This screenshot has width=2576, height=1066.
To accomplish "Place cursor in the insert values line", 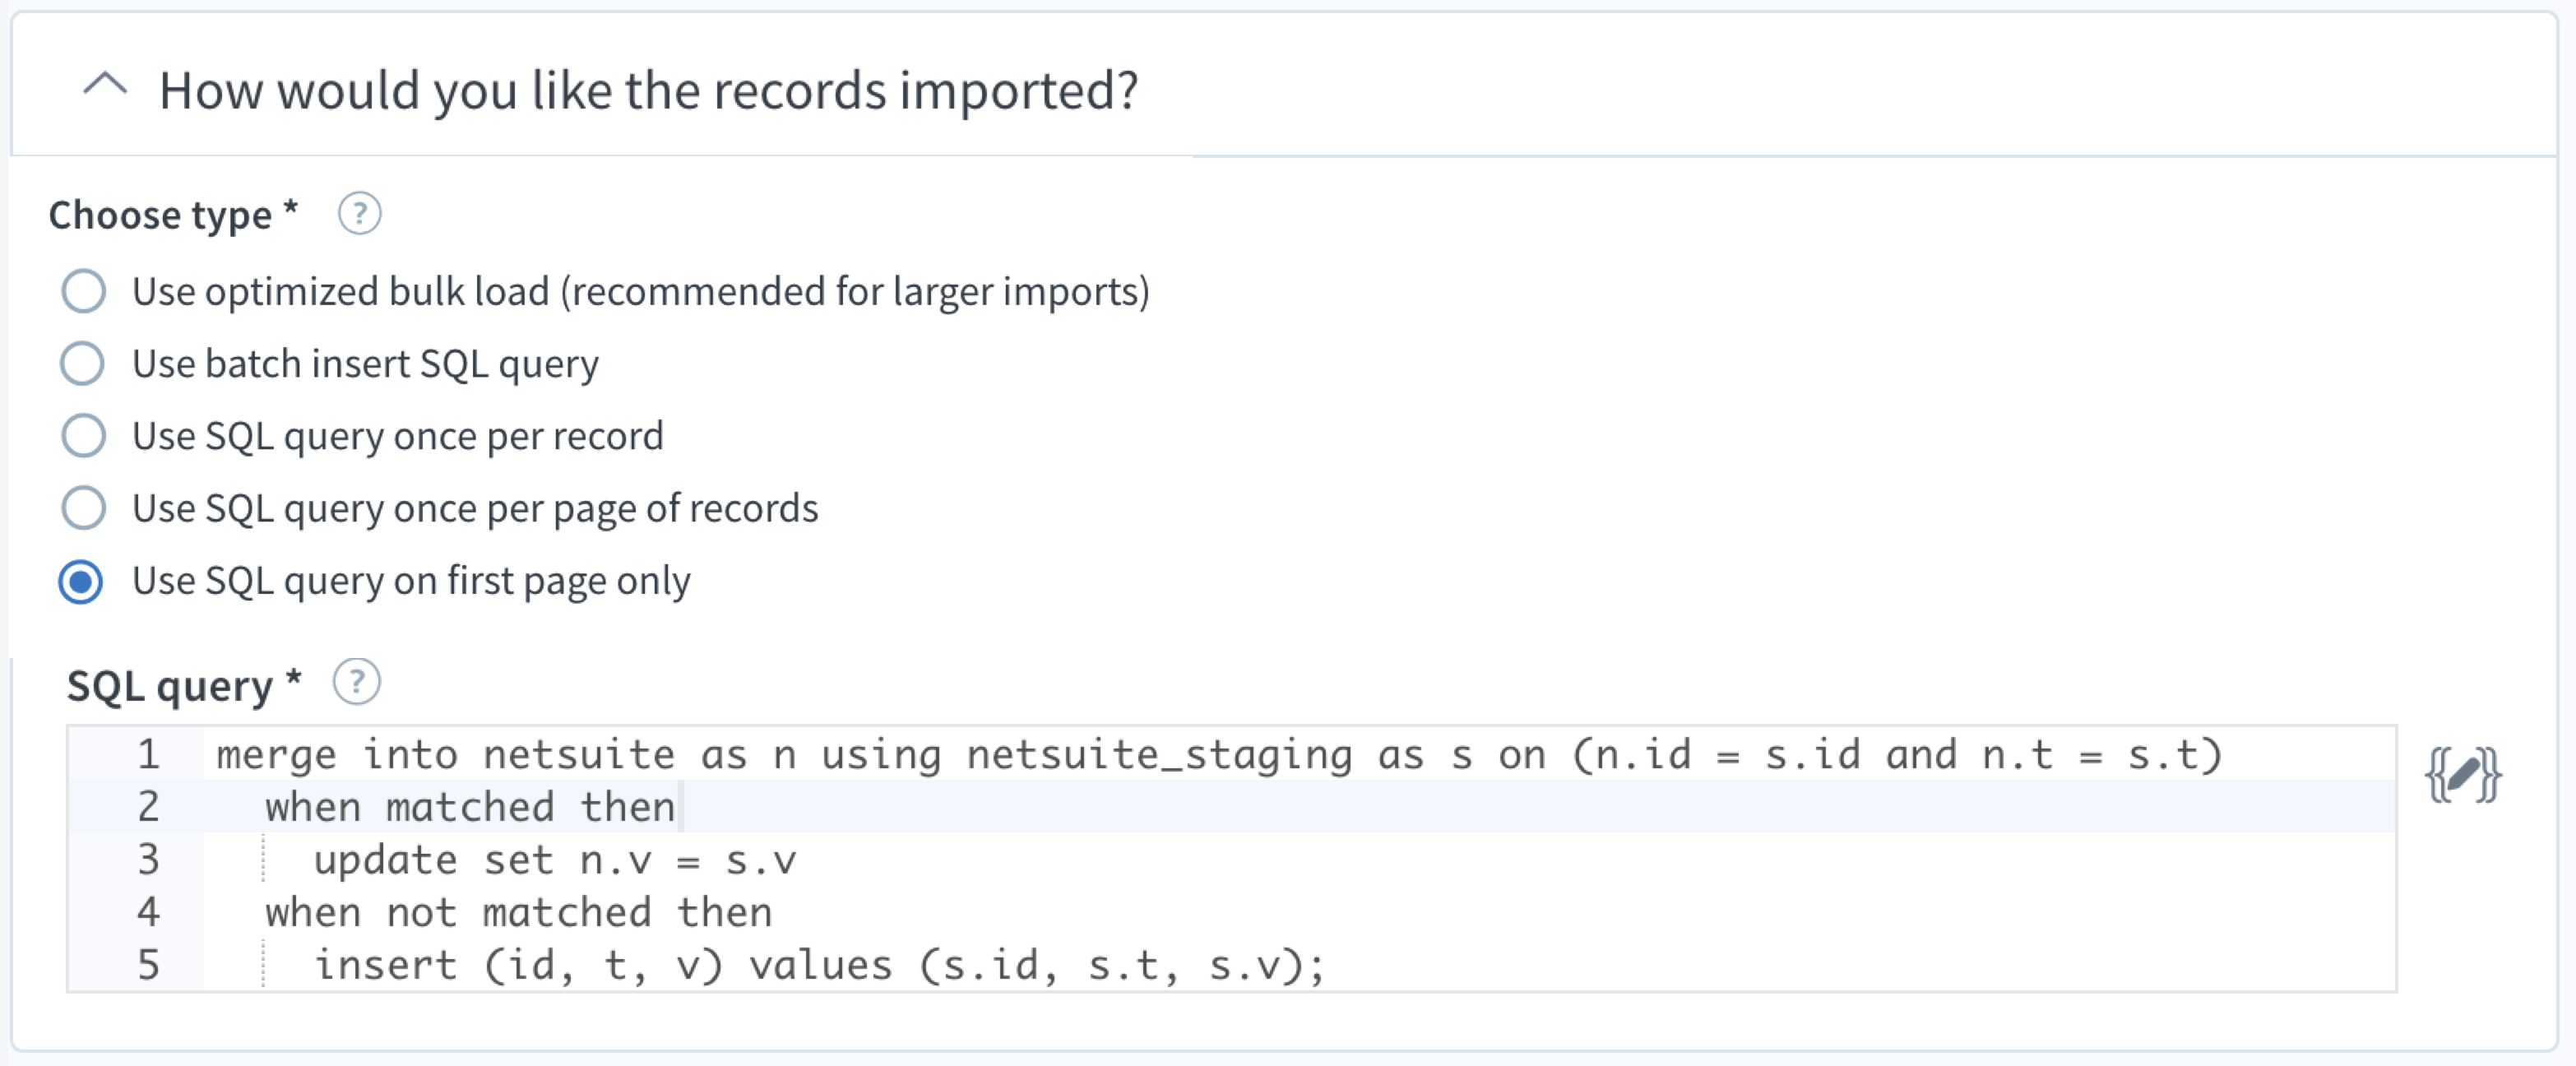I will [x=818, y=966].
